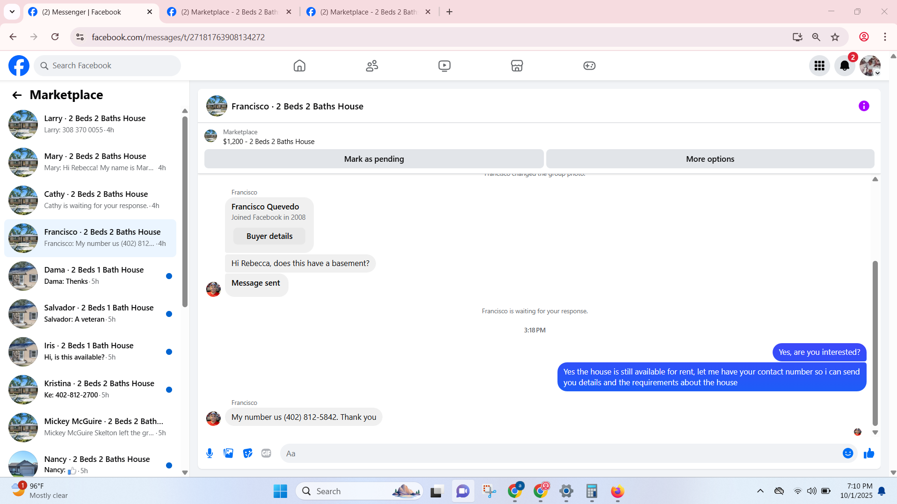This screenshot has width=897, height=504.
Task: Open Buyer details
Action: pyautogui.click(x=269, y=236)
